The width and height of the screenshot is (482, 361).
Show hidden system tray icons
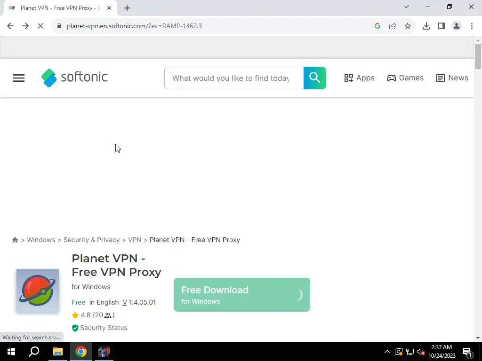[x=387, y=352]
